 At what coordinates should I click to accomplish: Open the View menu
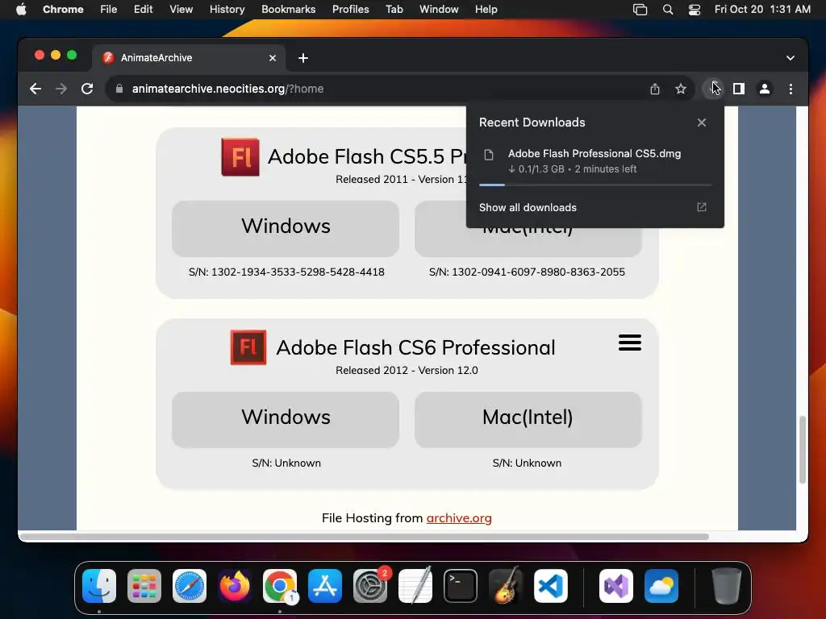tap(181, 10)
